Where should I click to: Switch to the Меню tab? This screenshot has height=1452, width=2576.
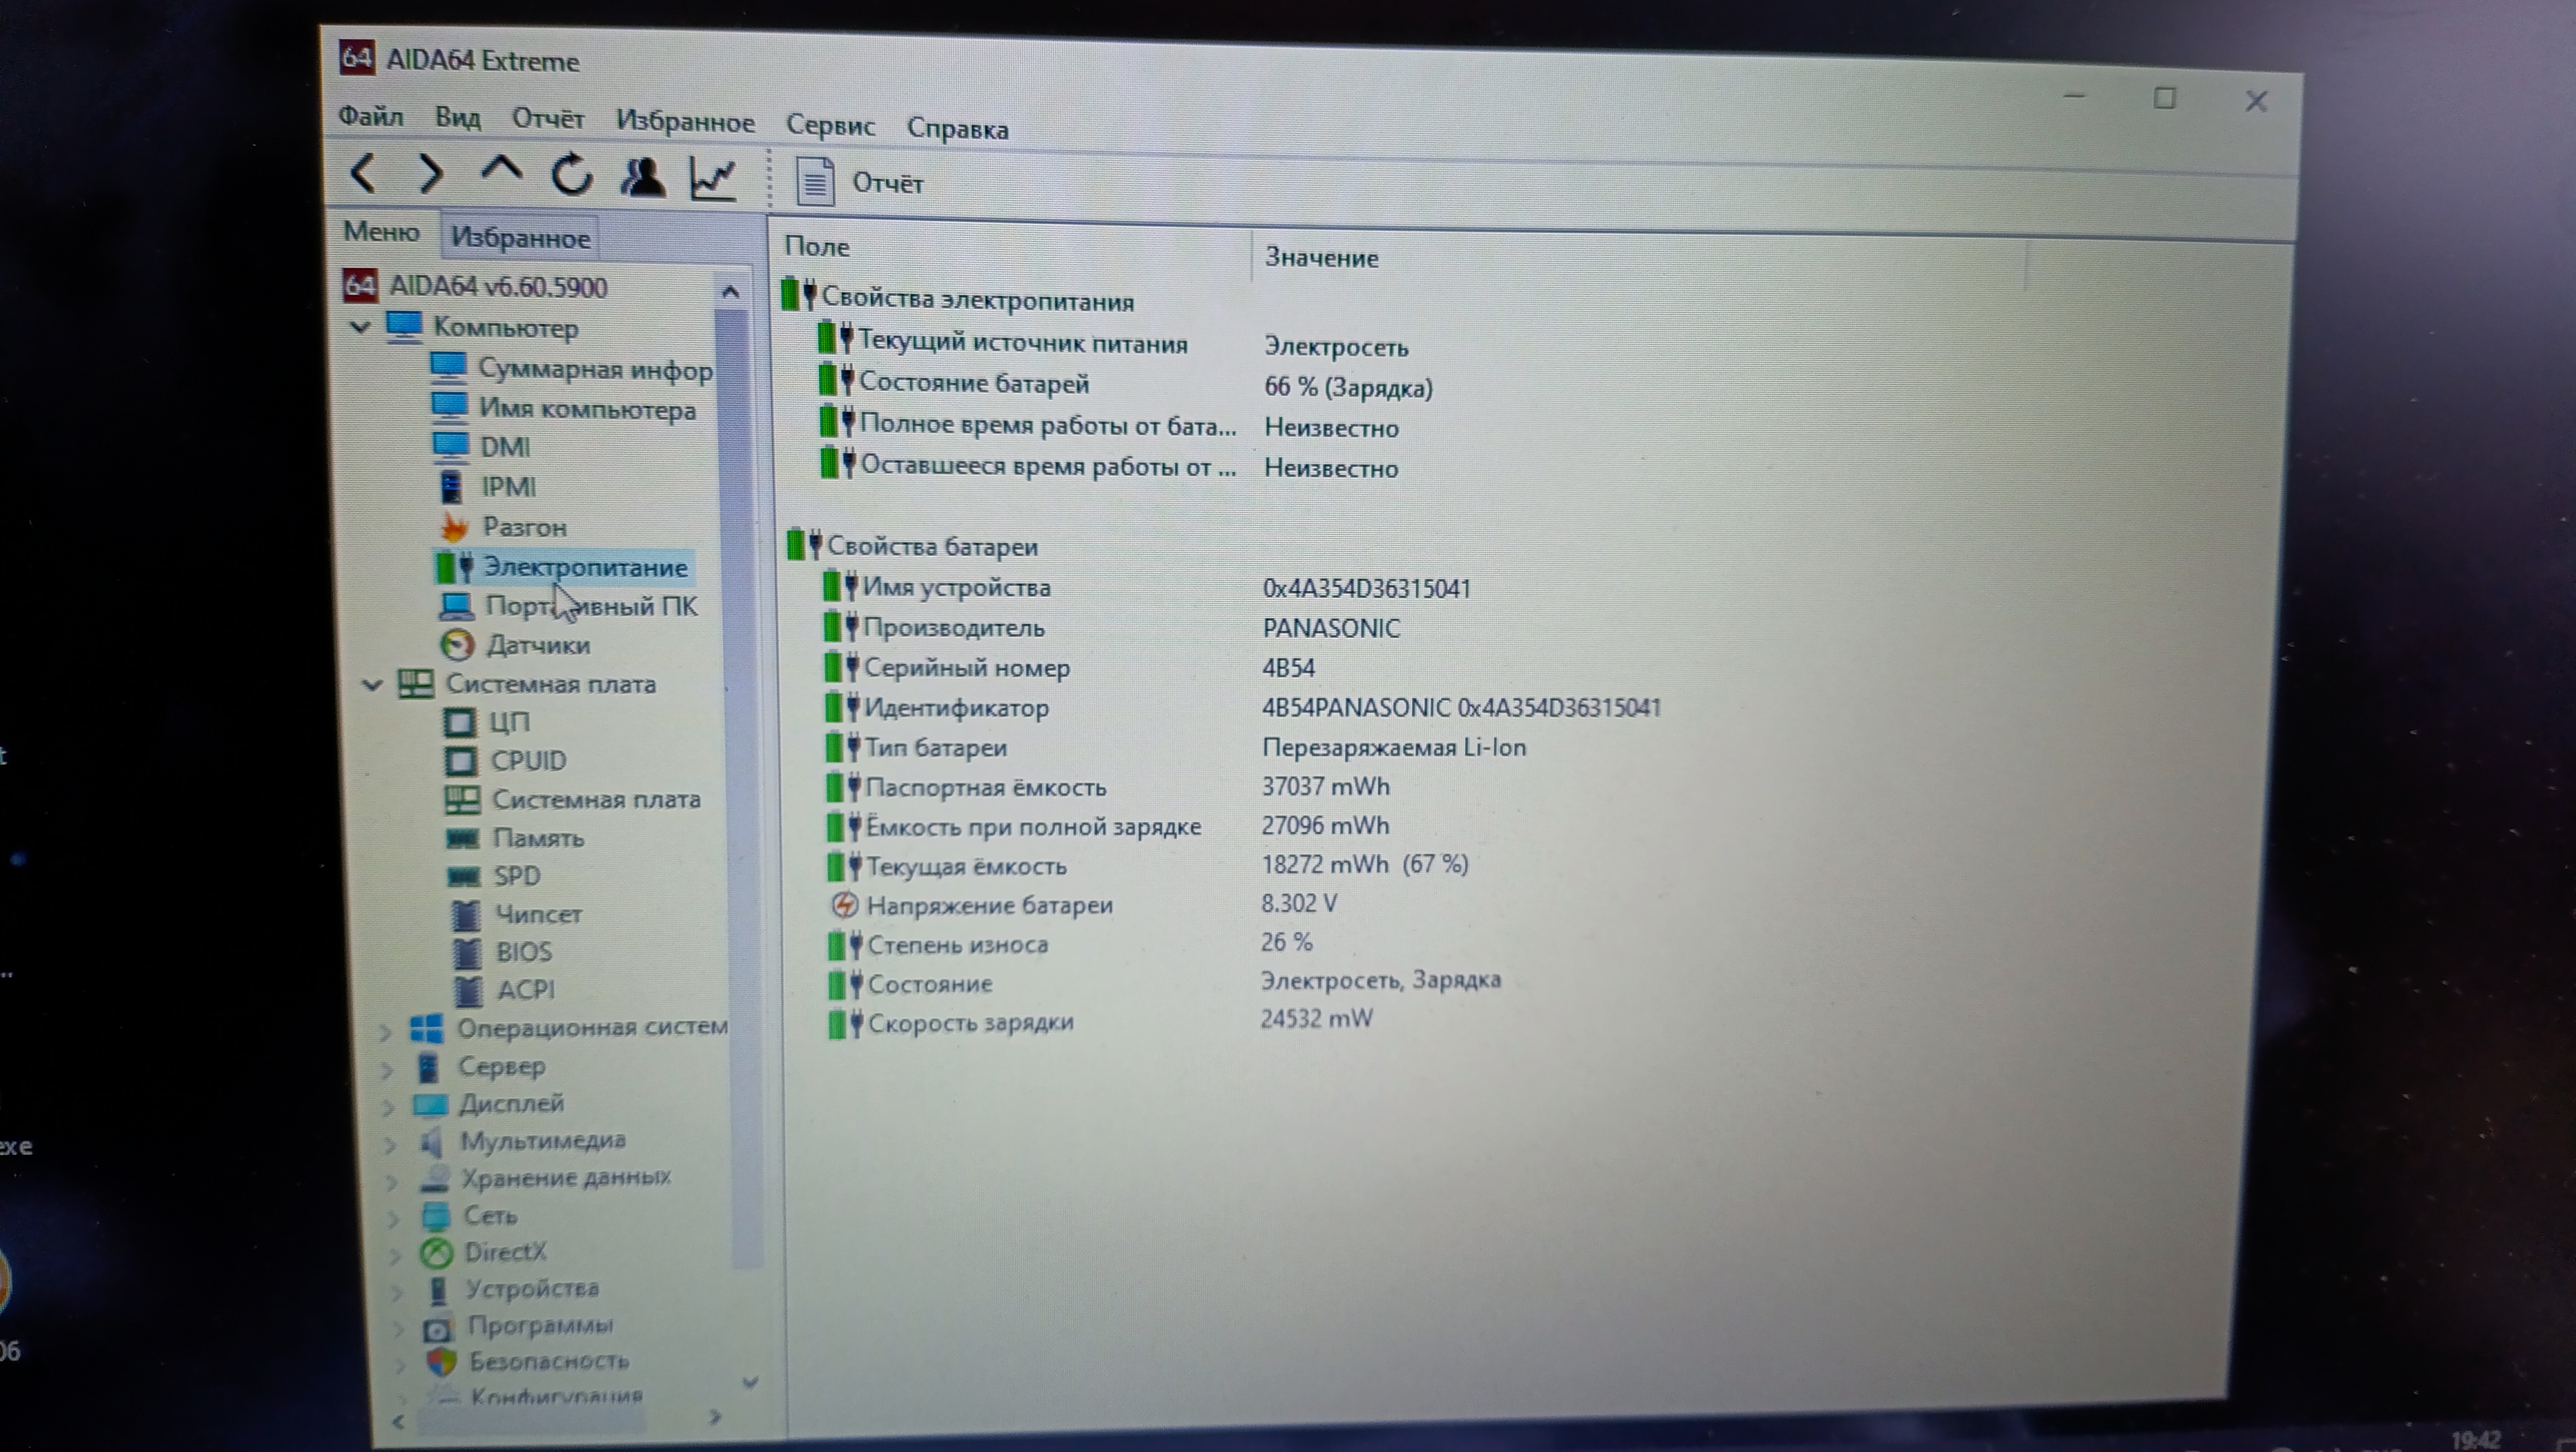click(x=381, y=232)
